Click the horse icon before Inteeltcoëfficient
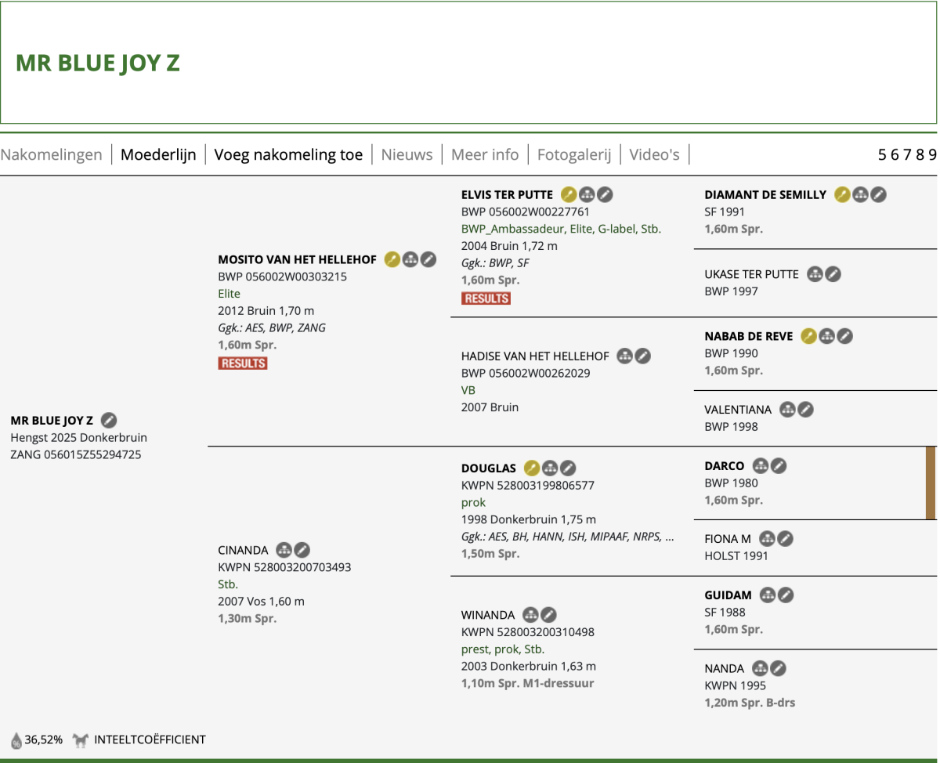The image size is (940, 763). [80, 739]
